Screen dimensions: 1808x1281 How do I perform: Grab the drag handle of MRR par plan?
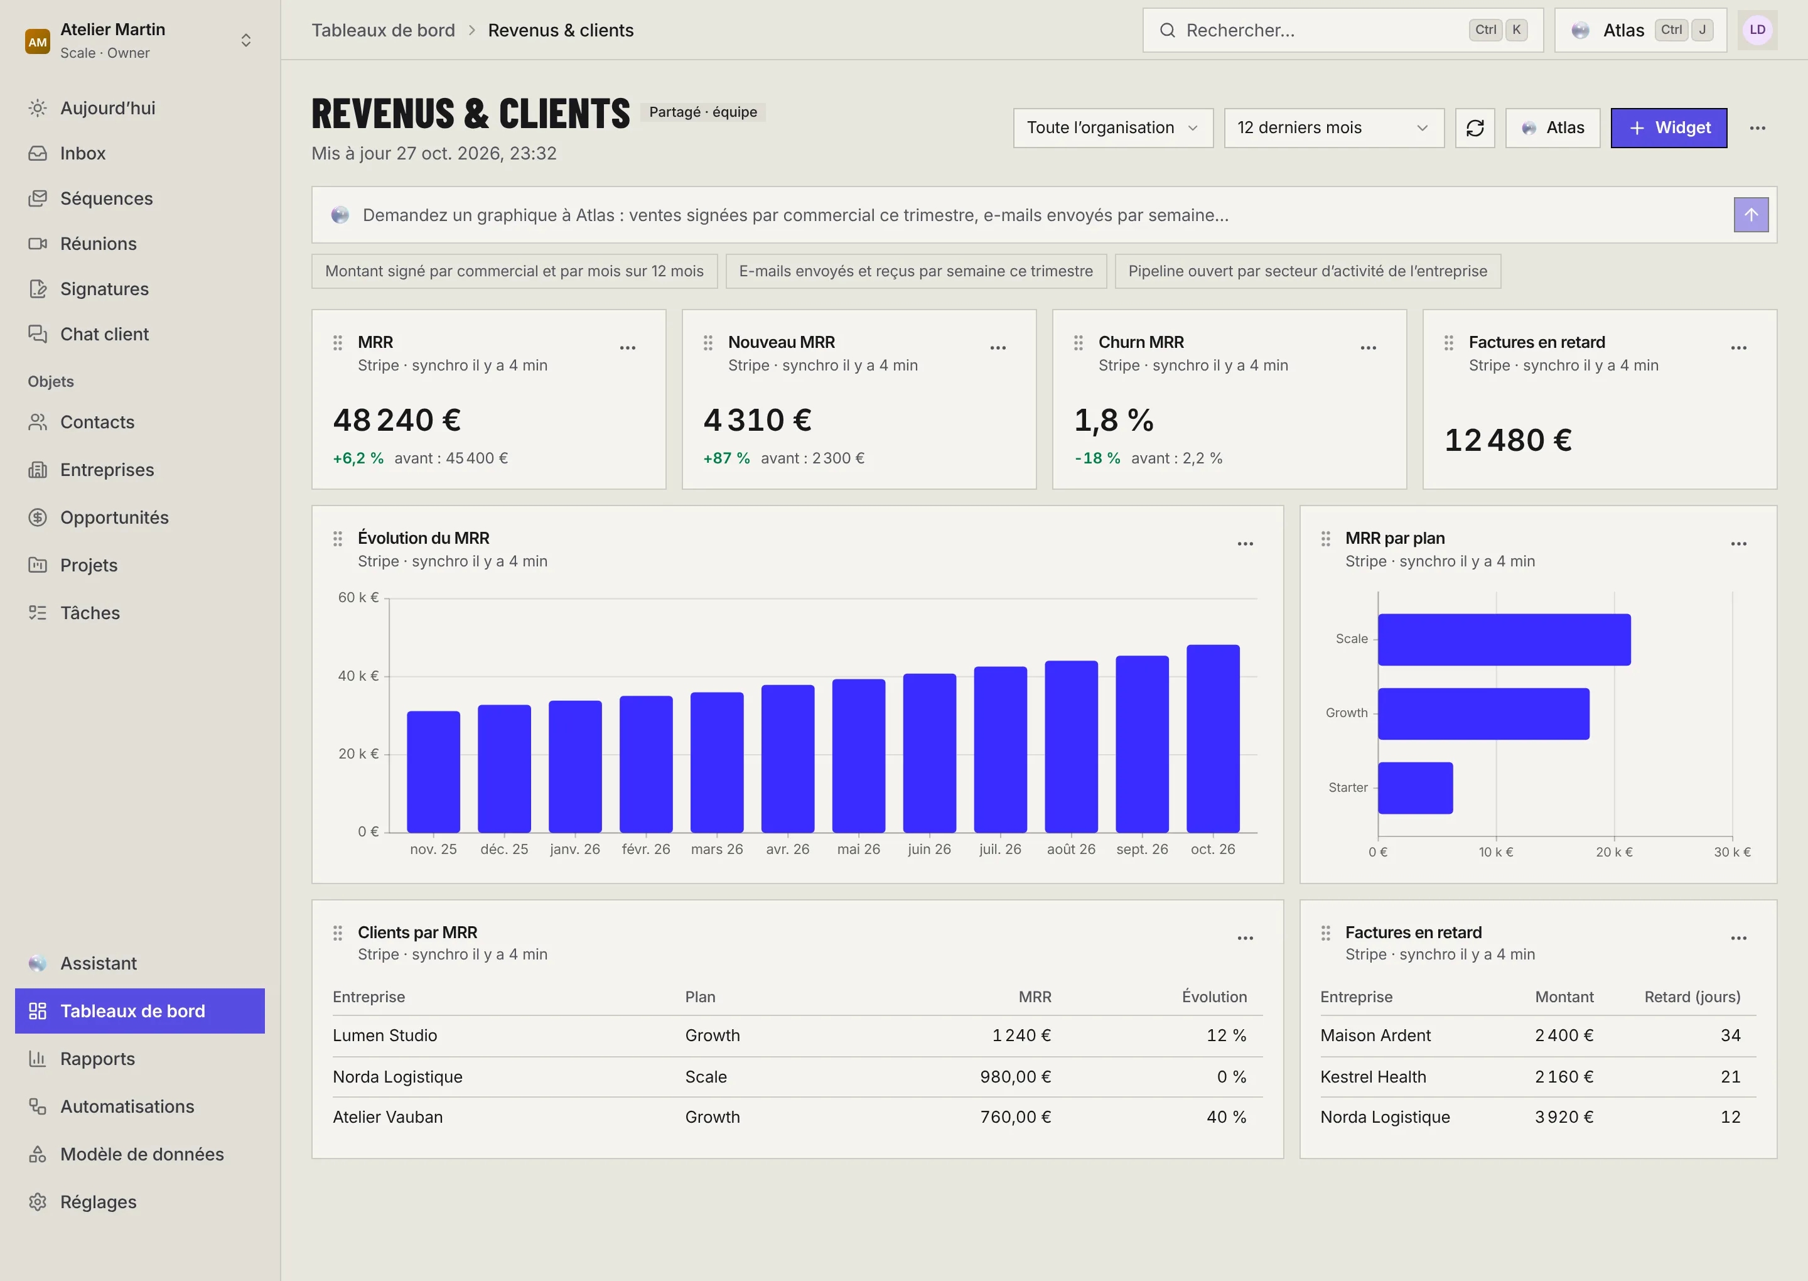tap(1325, 539)
